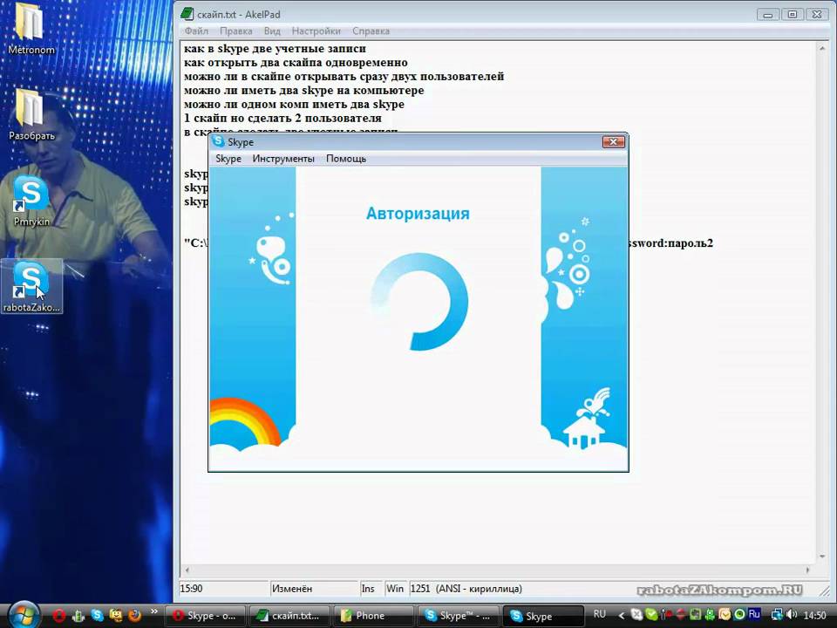Viewport: 837px width, 628px height.
Task: Launch Firefox from Quick Launch
Action: 134,616
